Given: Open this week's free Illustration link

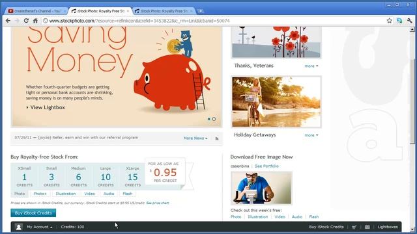Looking at the screenshot, I should pyautogui.click(x=258, y=216).
